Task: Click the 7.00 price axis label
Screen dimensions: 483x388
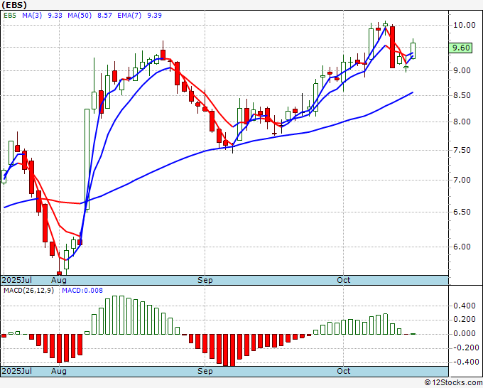Action: click(x=462, y=180)
